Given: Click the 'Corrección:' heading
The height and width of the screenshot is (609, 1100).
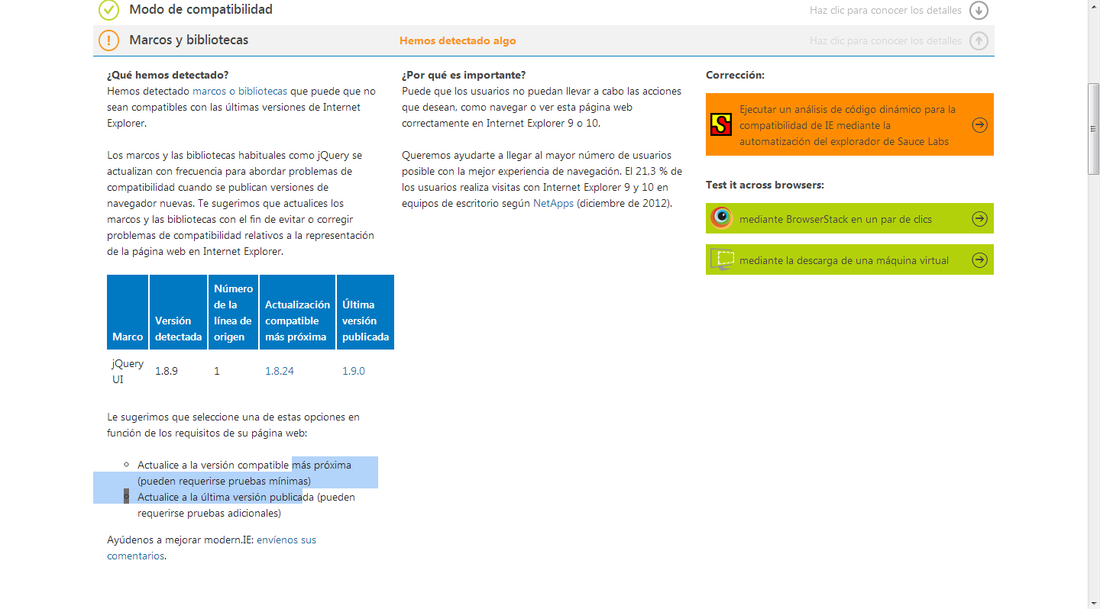Looking at the screenshot, I should (735, 75).
